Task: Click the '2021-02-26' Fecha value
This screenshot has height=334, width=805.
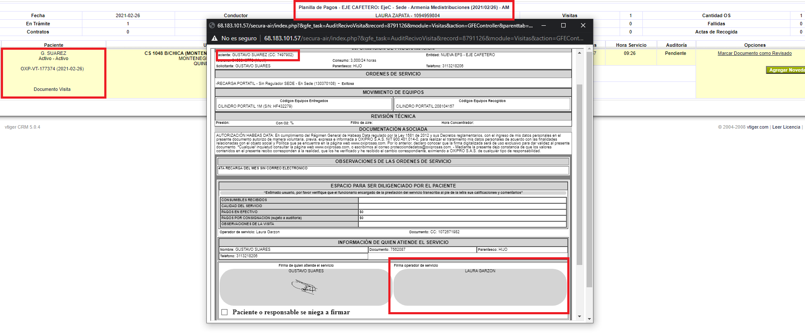Action: coord(127,15)
